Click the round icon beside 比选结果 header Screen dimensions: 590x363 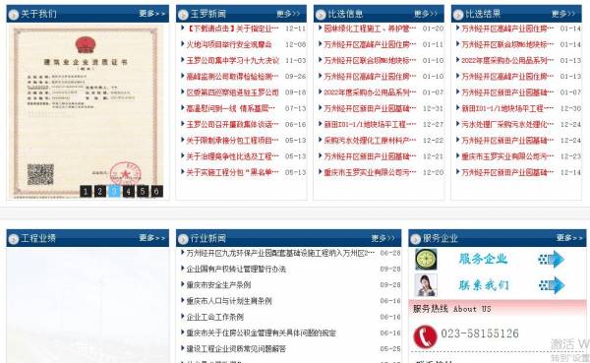point(458,15)
